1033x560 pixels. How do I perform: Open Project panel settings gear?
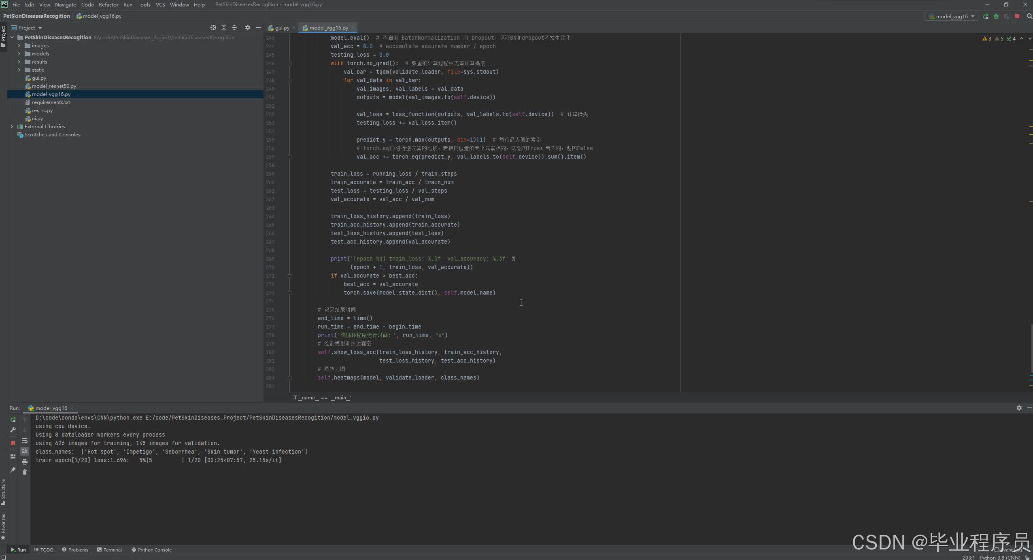248,28
